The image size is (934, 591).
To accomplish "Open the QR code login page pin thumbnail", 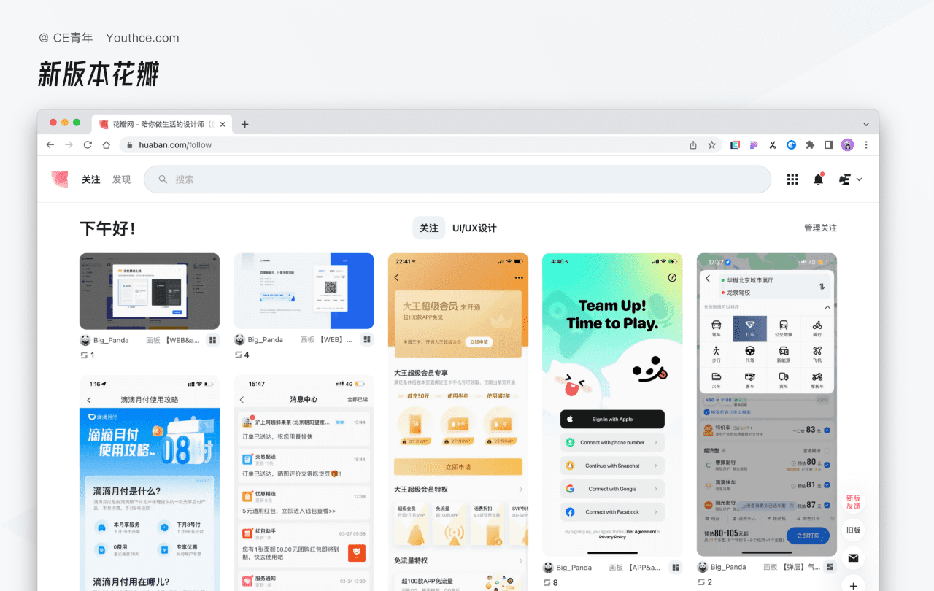I will pos(304,291).
